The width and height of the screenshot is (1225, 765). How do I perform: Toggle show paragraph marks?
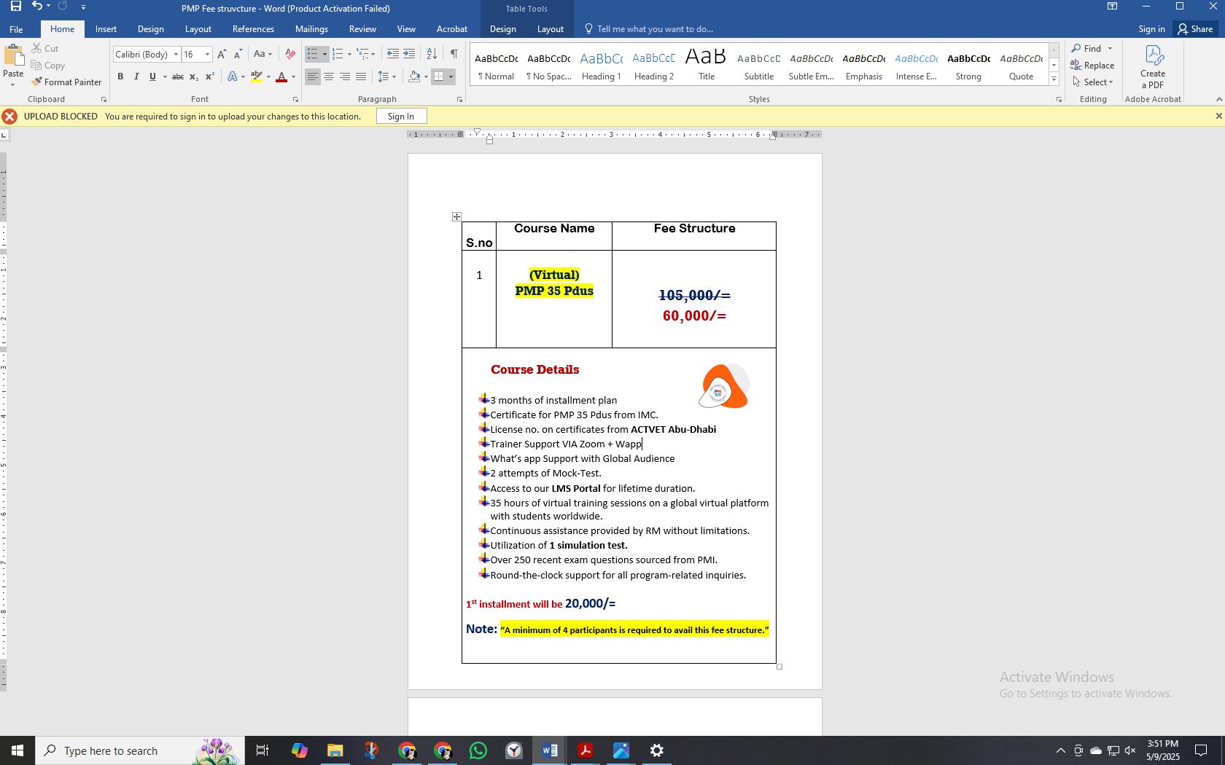454,54
